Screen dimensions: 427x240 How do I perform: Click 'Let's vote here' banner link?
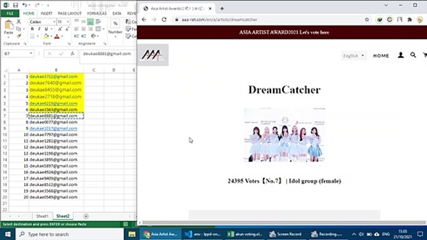click(x=284, y=32)
